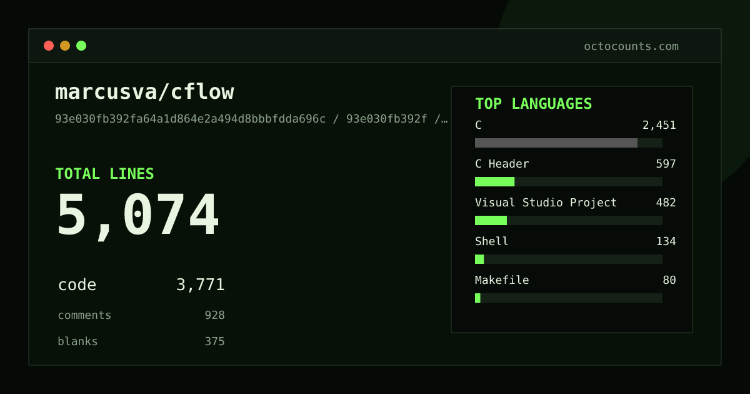Select the Shell count 134
The image size is (750, 394).
coord(666,241)
